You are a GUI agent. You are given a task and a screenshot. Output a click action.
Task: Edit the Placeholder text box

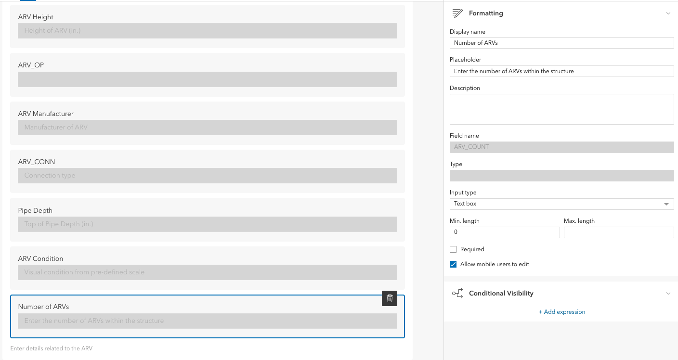click(x=561, y=71)
